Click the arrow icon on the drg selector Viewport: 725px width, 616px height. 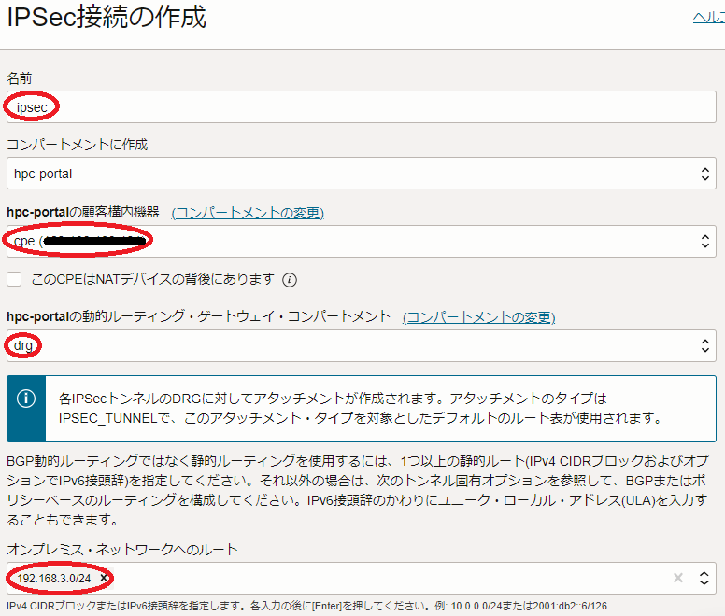pyautogui.click(x=706, y=346)
